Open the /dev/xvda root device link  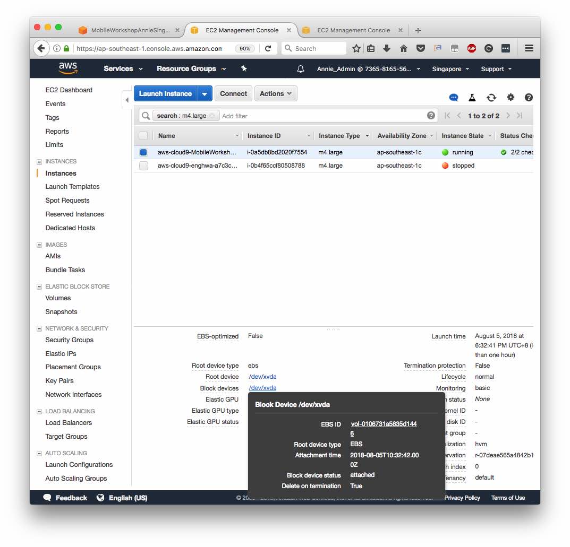[262, 377]
